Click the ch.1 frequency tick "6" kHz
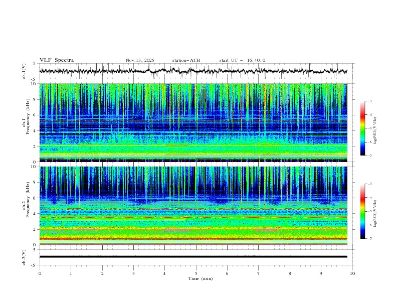 [x=36, y=115]
